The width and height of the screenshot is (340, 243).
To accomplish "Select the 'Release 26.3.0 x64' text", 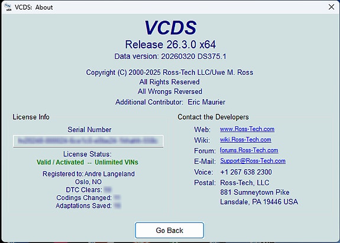I will [x=170, y=45].
